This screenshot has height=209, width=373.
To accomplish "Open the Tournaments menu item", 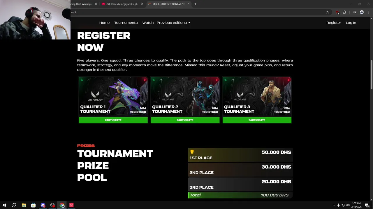I will 126,23.
